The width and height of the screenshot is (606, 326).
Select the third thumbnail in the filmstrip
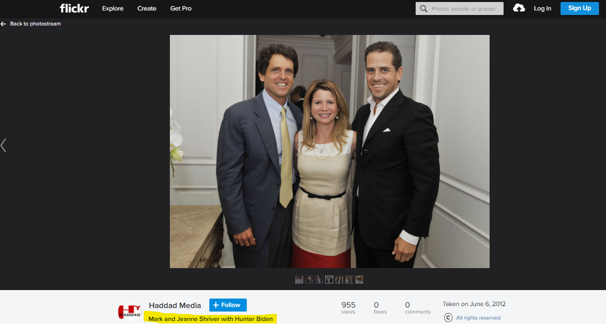(x=319, y=280)
